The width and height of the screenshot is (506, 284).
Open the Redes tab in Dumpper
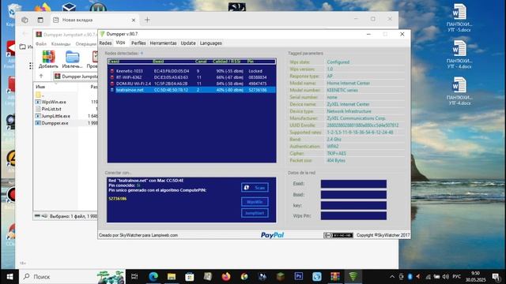(x=105, y=43)
